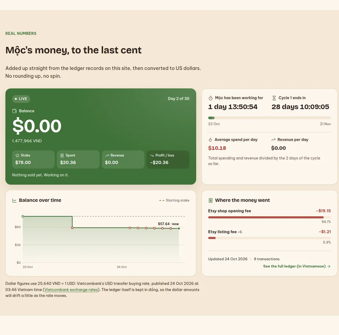Click the '$60' y-axis label on chart
339x335 pixels.
18,227
